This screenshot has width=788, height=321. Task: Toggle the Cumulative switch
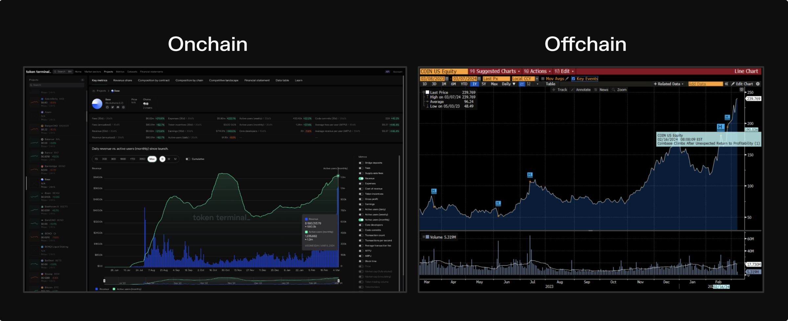[x=187, y=159]
